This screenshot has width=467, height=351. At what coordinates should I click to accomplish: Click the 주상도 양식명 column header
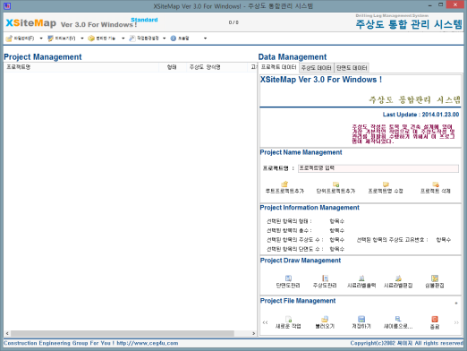(x=217, y=67)
